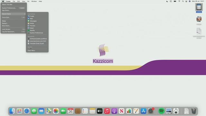Toggle Do Not Disturb moon icon
206x116 pixels.
pyautogui.click(x=167, y=1)
